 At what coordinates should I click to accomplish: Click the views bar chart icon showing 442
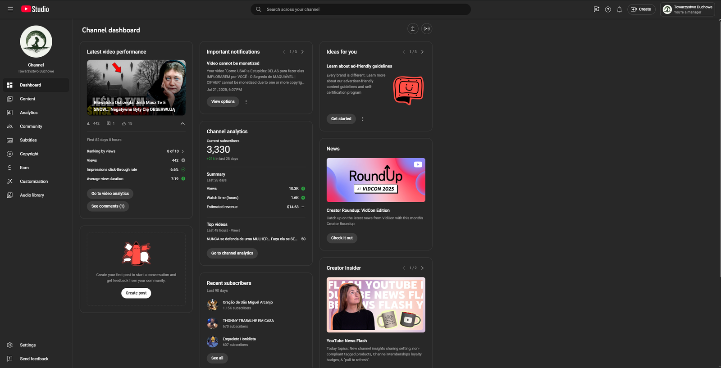(x=89, y=123)
